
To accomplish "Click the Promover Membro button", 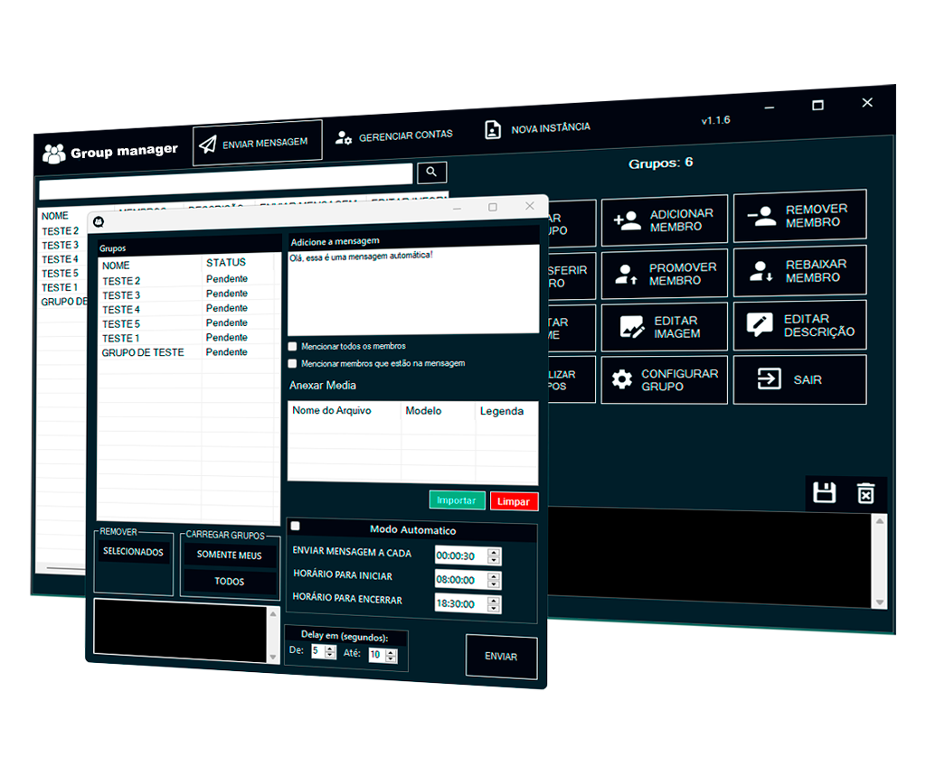I will tap(665, 275).
